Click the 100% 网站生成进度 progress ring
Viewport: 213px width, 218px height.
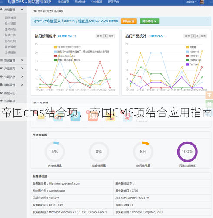point(187,152)
